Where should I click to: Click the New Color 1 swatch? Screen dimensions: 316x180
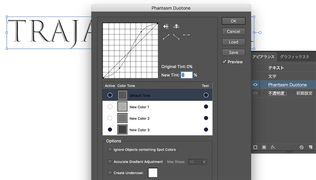pos(122,106)
